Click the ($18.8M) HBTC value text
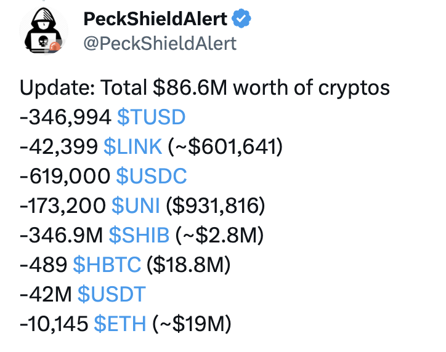Image resolution: width=446 pixels, height=352 pixels. (x=189, y=265)
